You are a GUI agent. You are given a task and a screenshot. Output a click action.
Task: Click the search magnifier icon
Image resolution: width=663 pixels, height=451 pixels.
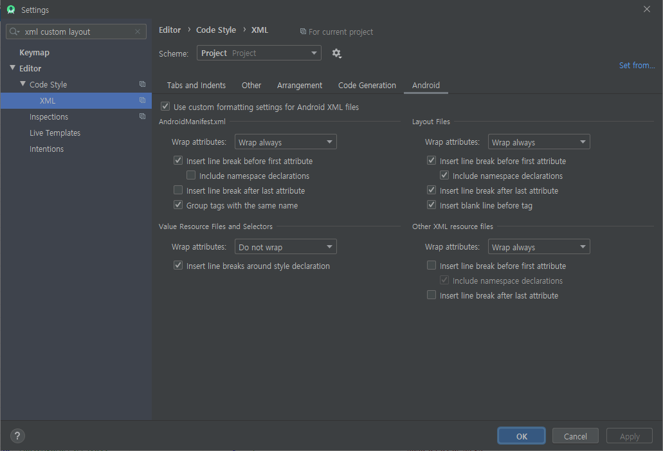[14, 32]
